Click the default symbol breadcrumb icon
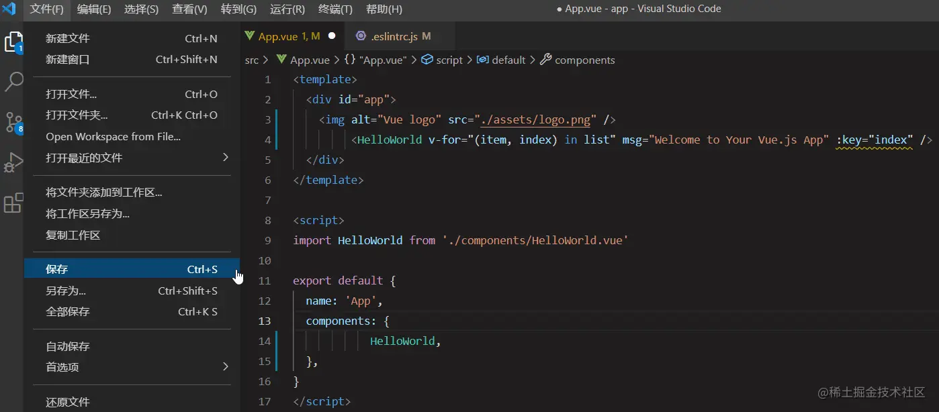The height and width of the screenshot is (412, 939). pos(482,60)
